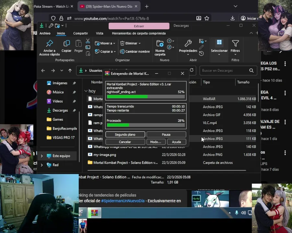Open the Filtros funnel menu
Viewport: 292px width, 233px height.
[235, 47]
